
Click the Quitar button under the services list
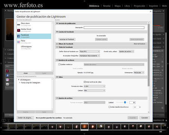(44, 73)
